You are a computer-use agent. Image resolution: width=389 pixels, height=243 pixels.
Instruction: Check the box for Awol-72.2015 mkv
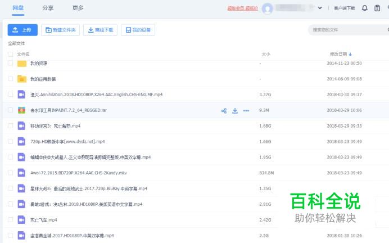(x=11, y=173)
